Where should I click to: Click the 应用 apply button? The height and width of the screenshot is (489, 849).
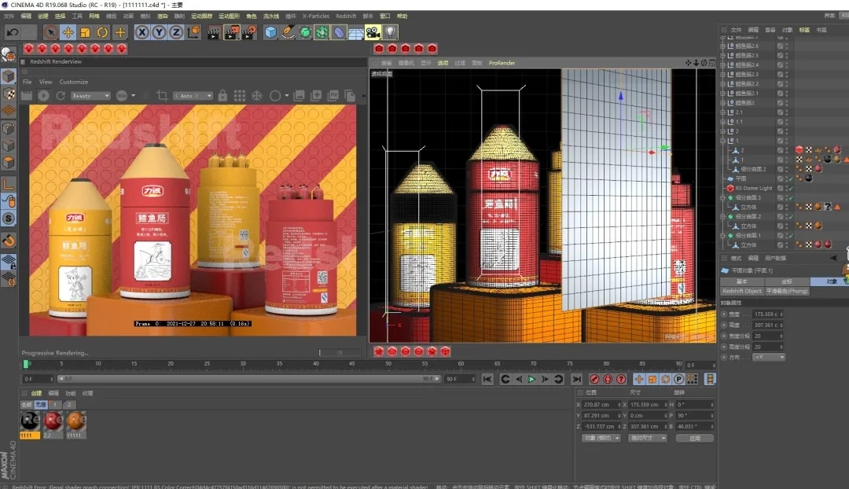tap(695, 438)
